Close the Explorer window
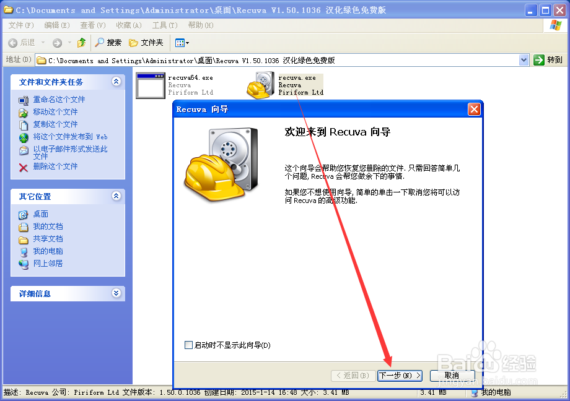The width and height of the screenshot is (570, 401). click(559, 10)
